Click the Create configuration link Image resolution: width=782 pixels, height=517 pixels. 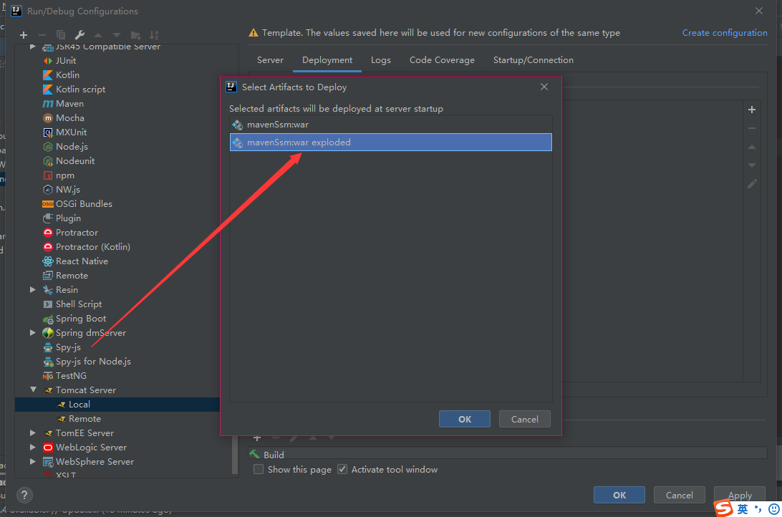pos(725,33)
